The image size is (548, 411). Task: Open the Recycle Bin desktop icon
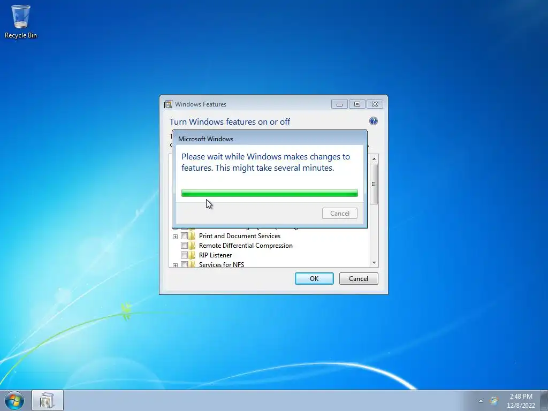coord(21,21)
